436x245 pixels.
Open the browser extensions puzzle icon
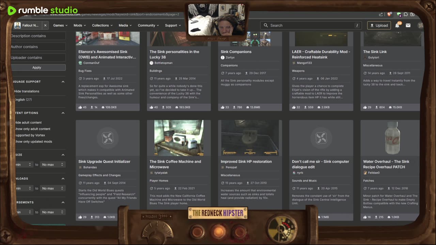pyautogui.click(x=406, y=14)
